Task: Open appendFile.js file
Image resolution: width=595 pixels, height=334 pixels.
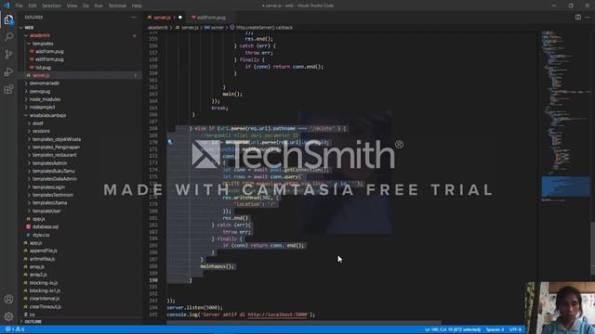Action: pos(44,250)
